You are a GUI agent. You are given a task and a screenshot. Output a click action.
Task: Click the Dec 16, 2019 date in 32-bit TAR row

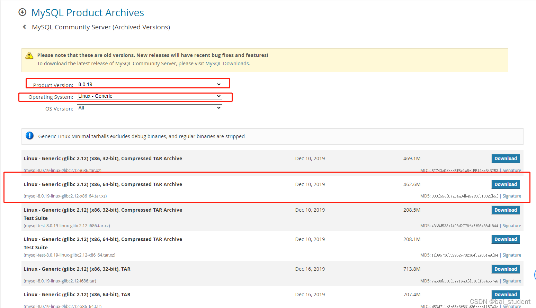click(310, 269)
